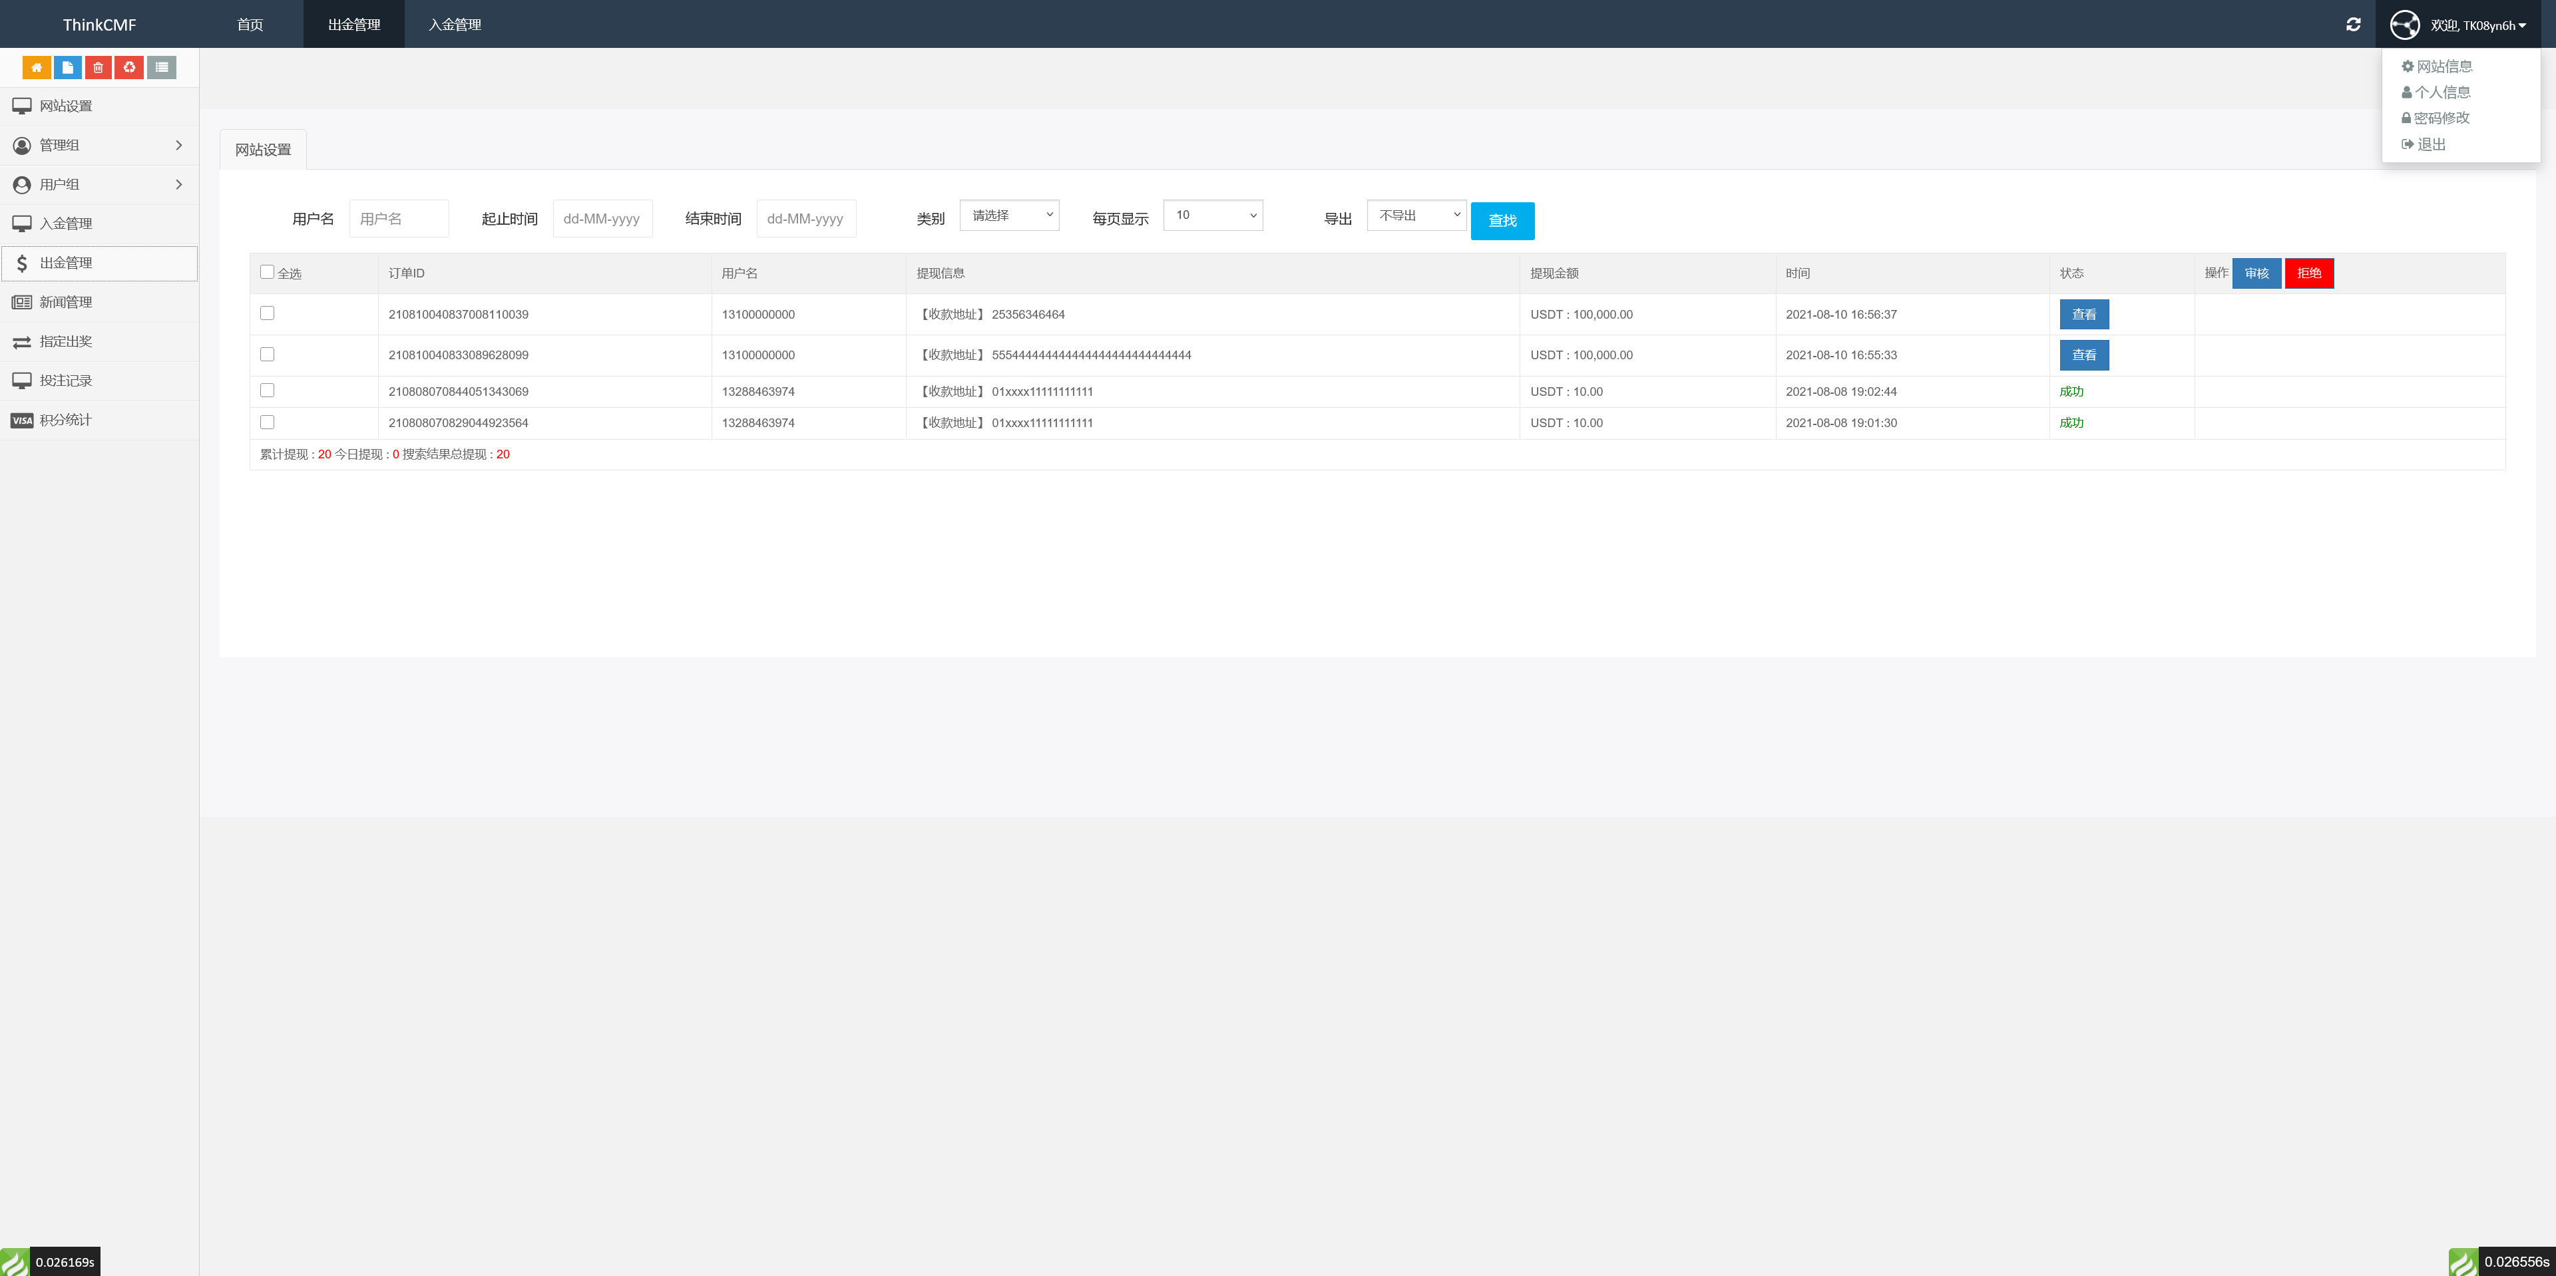This screenshot has height=1276, width=2556.
Task: Click the red recycle shortcut icon
Action: [129, 67]
